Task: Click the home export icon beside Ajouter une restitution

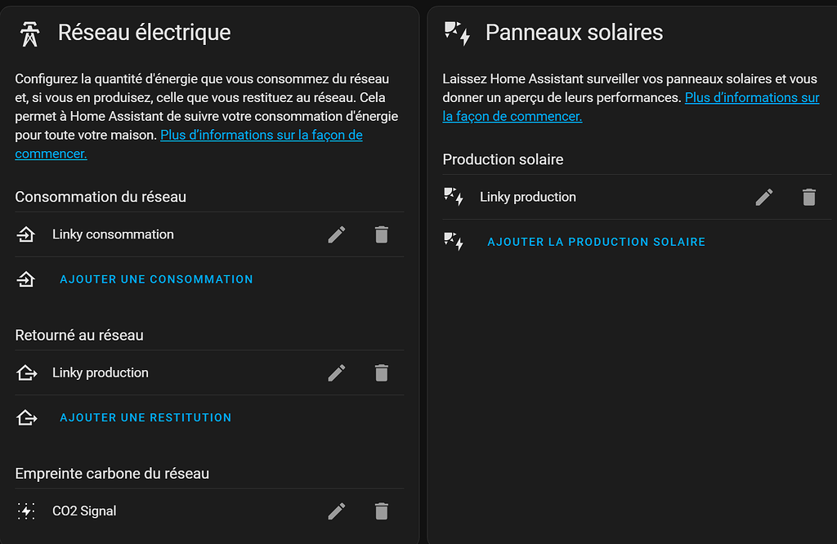Action: [27, 417]
